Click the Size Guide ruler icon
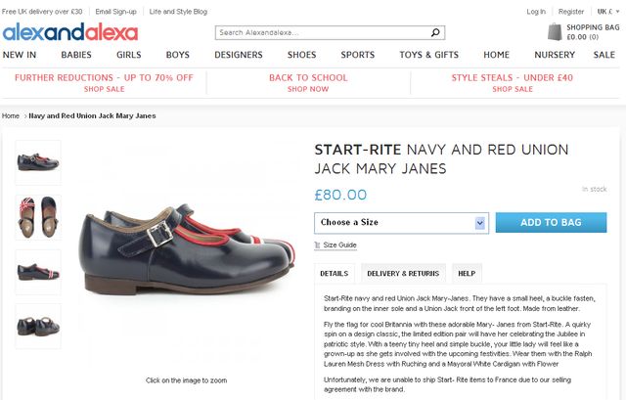The image size is (626, 400). click(x=317, y=245)
